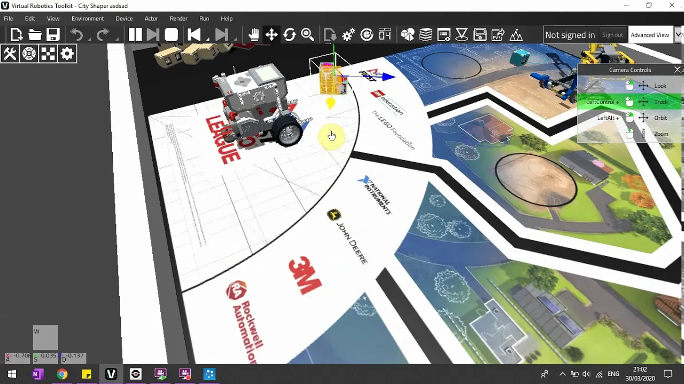Click the triangle marker placement icon

462,35
